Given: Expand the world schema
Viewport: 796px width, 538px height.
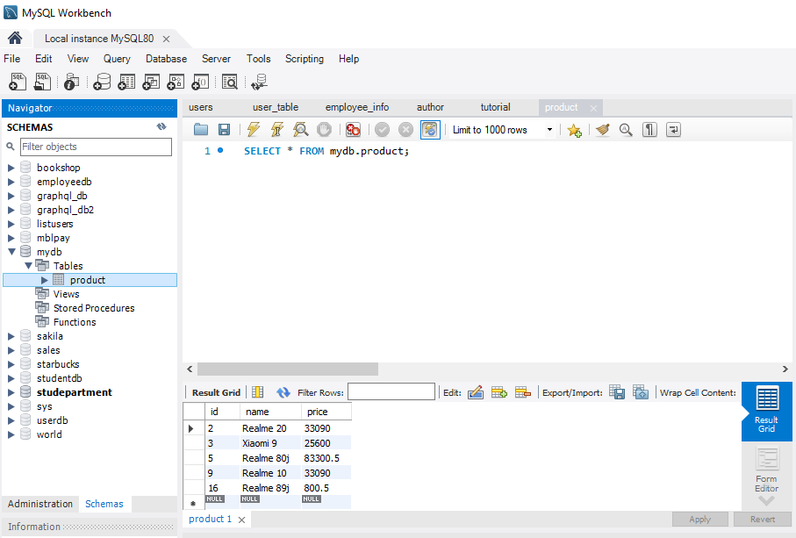Looking at the screenshot, I should 11,434.
